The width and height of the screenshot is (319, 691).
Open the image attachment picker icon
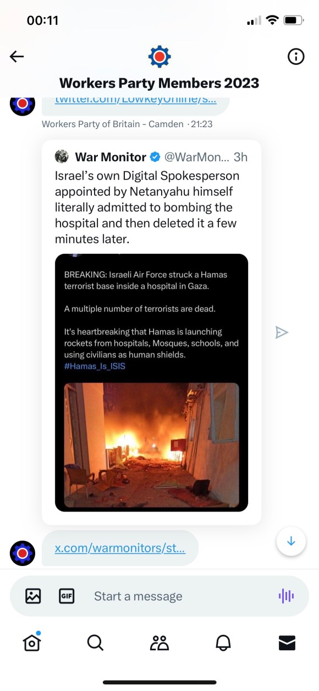pos(33,596)
